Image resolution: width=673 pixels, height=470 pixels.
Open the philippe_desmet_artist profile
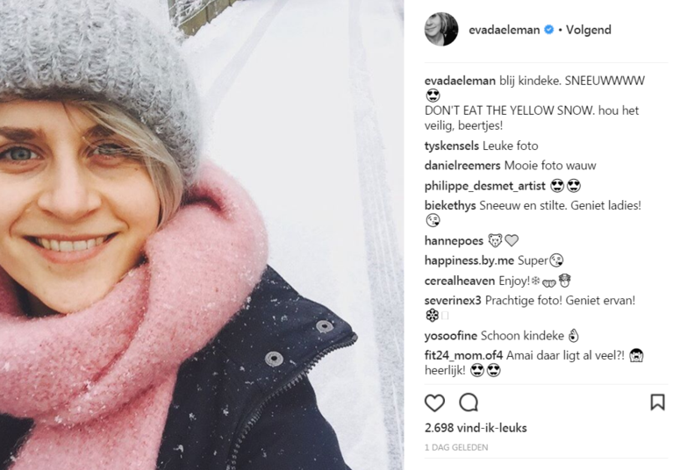(x=484, y=186)
